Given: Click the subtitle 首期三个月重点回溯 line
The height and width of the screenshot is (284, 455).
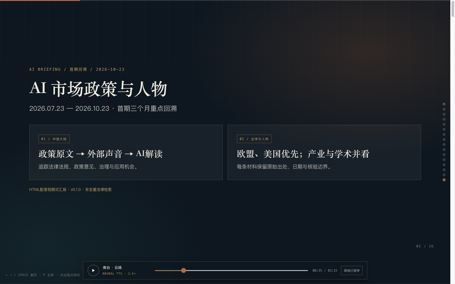Looking at the screenshot, I should (103, 109).
